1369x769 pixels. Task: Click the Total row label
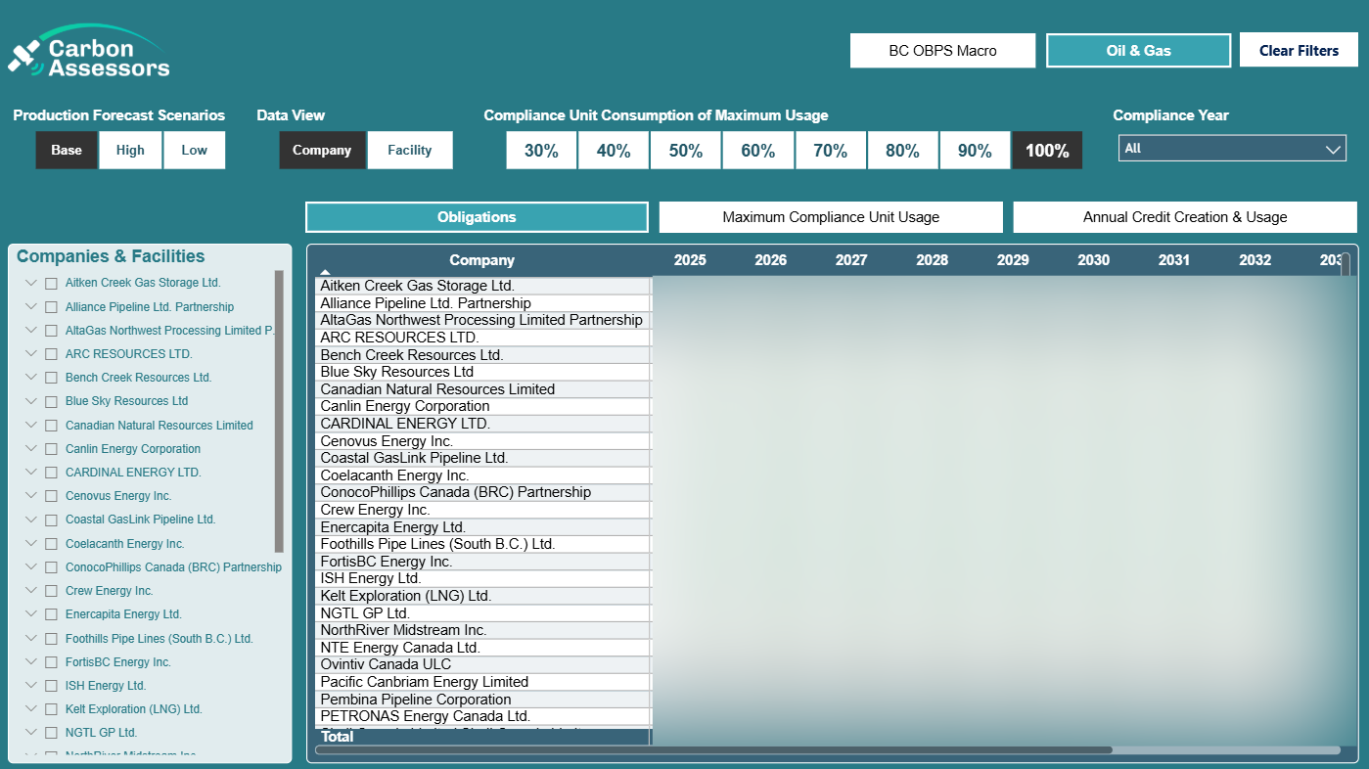(x=338, y=737)
